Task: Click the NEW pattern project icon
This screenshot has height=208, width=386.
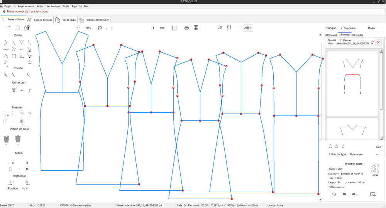Action: coord(375,170)
